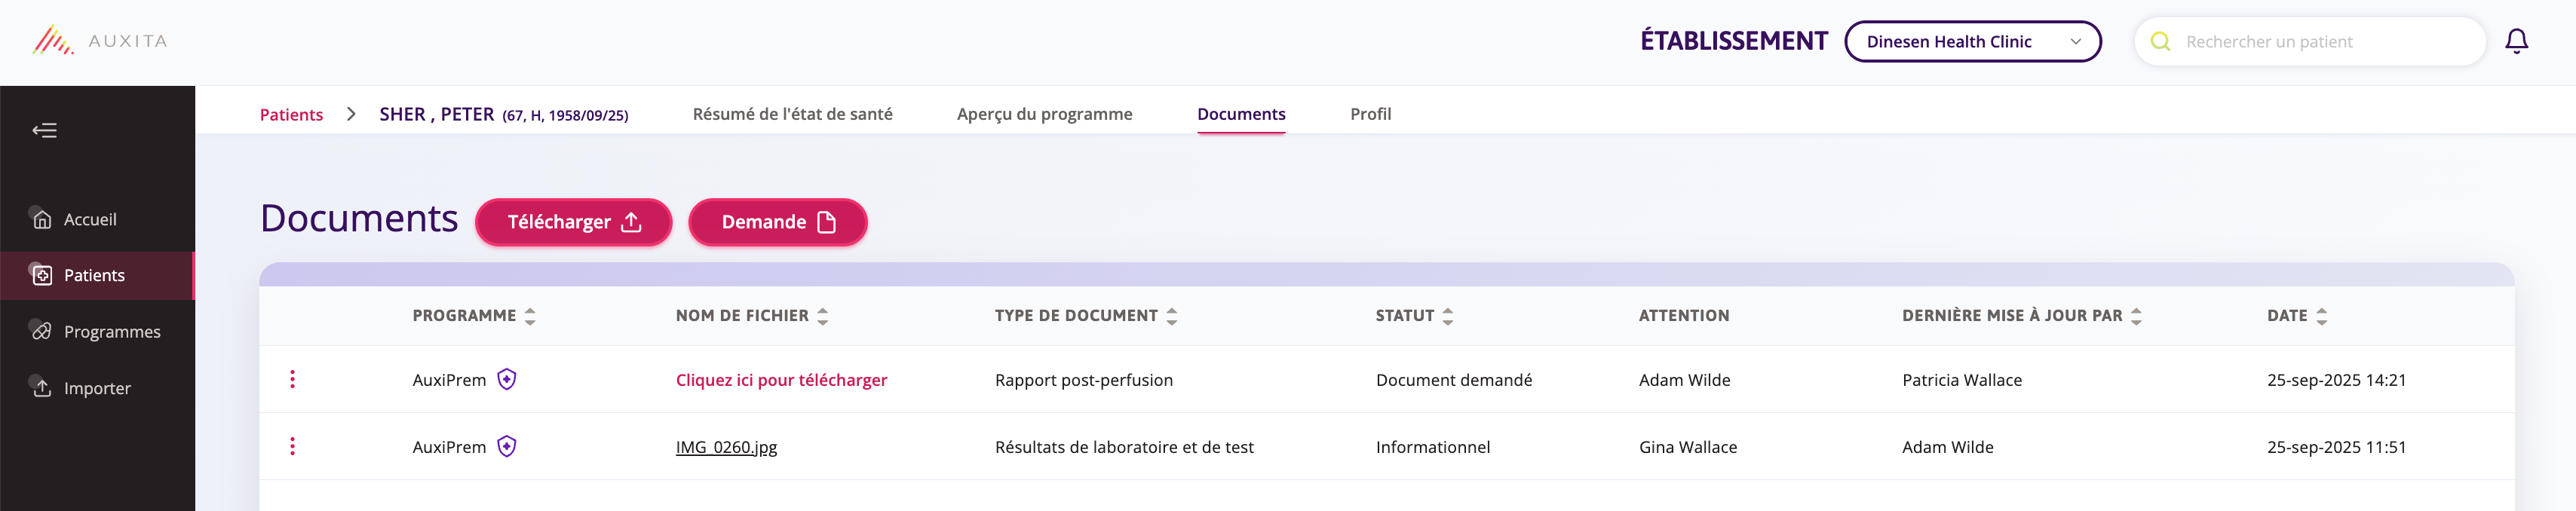Click the 'Informationnel' status
Screen dimensions: 2576x511
(1432, 447)
